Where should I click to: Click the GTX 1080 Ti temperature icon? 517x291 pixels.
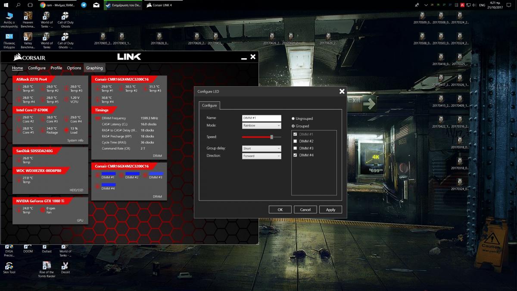tap(18, 210)
